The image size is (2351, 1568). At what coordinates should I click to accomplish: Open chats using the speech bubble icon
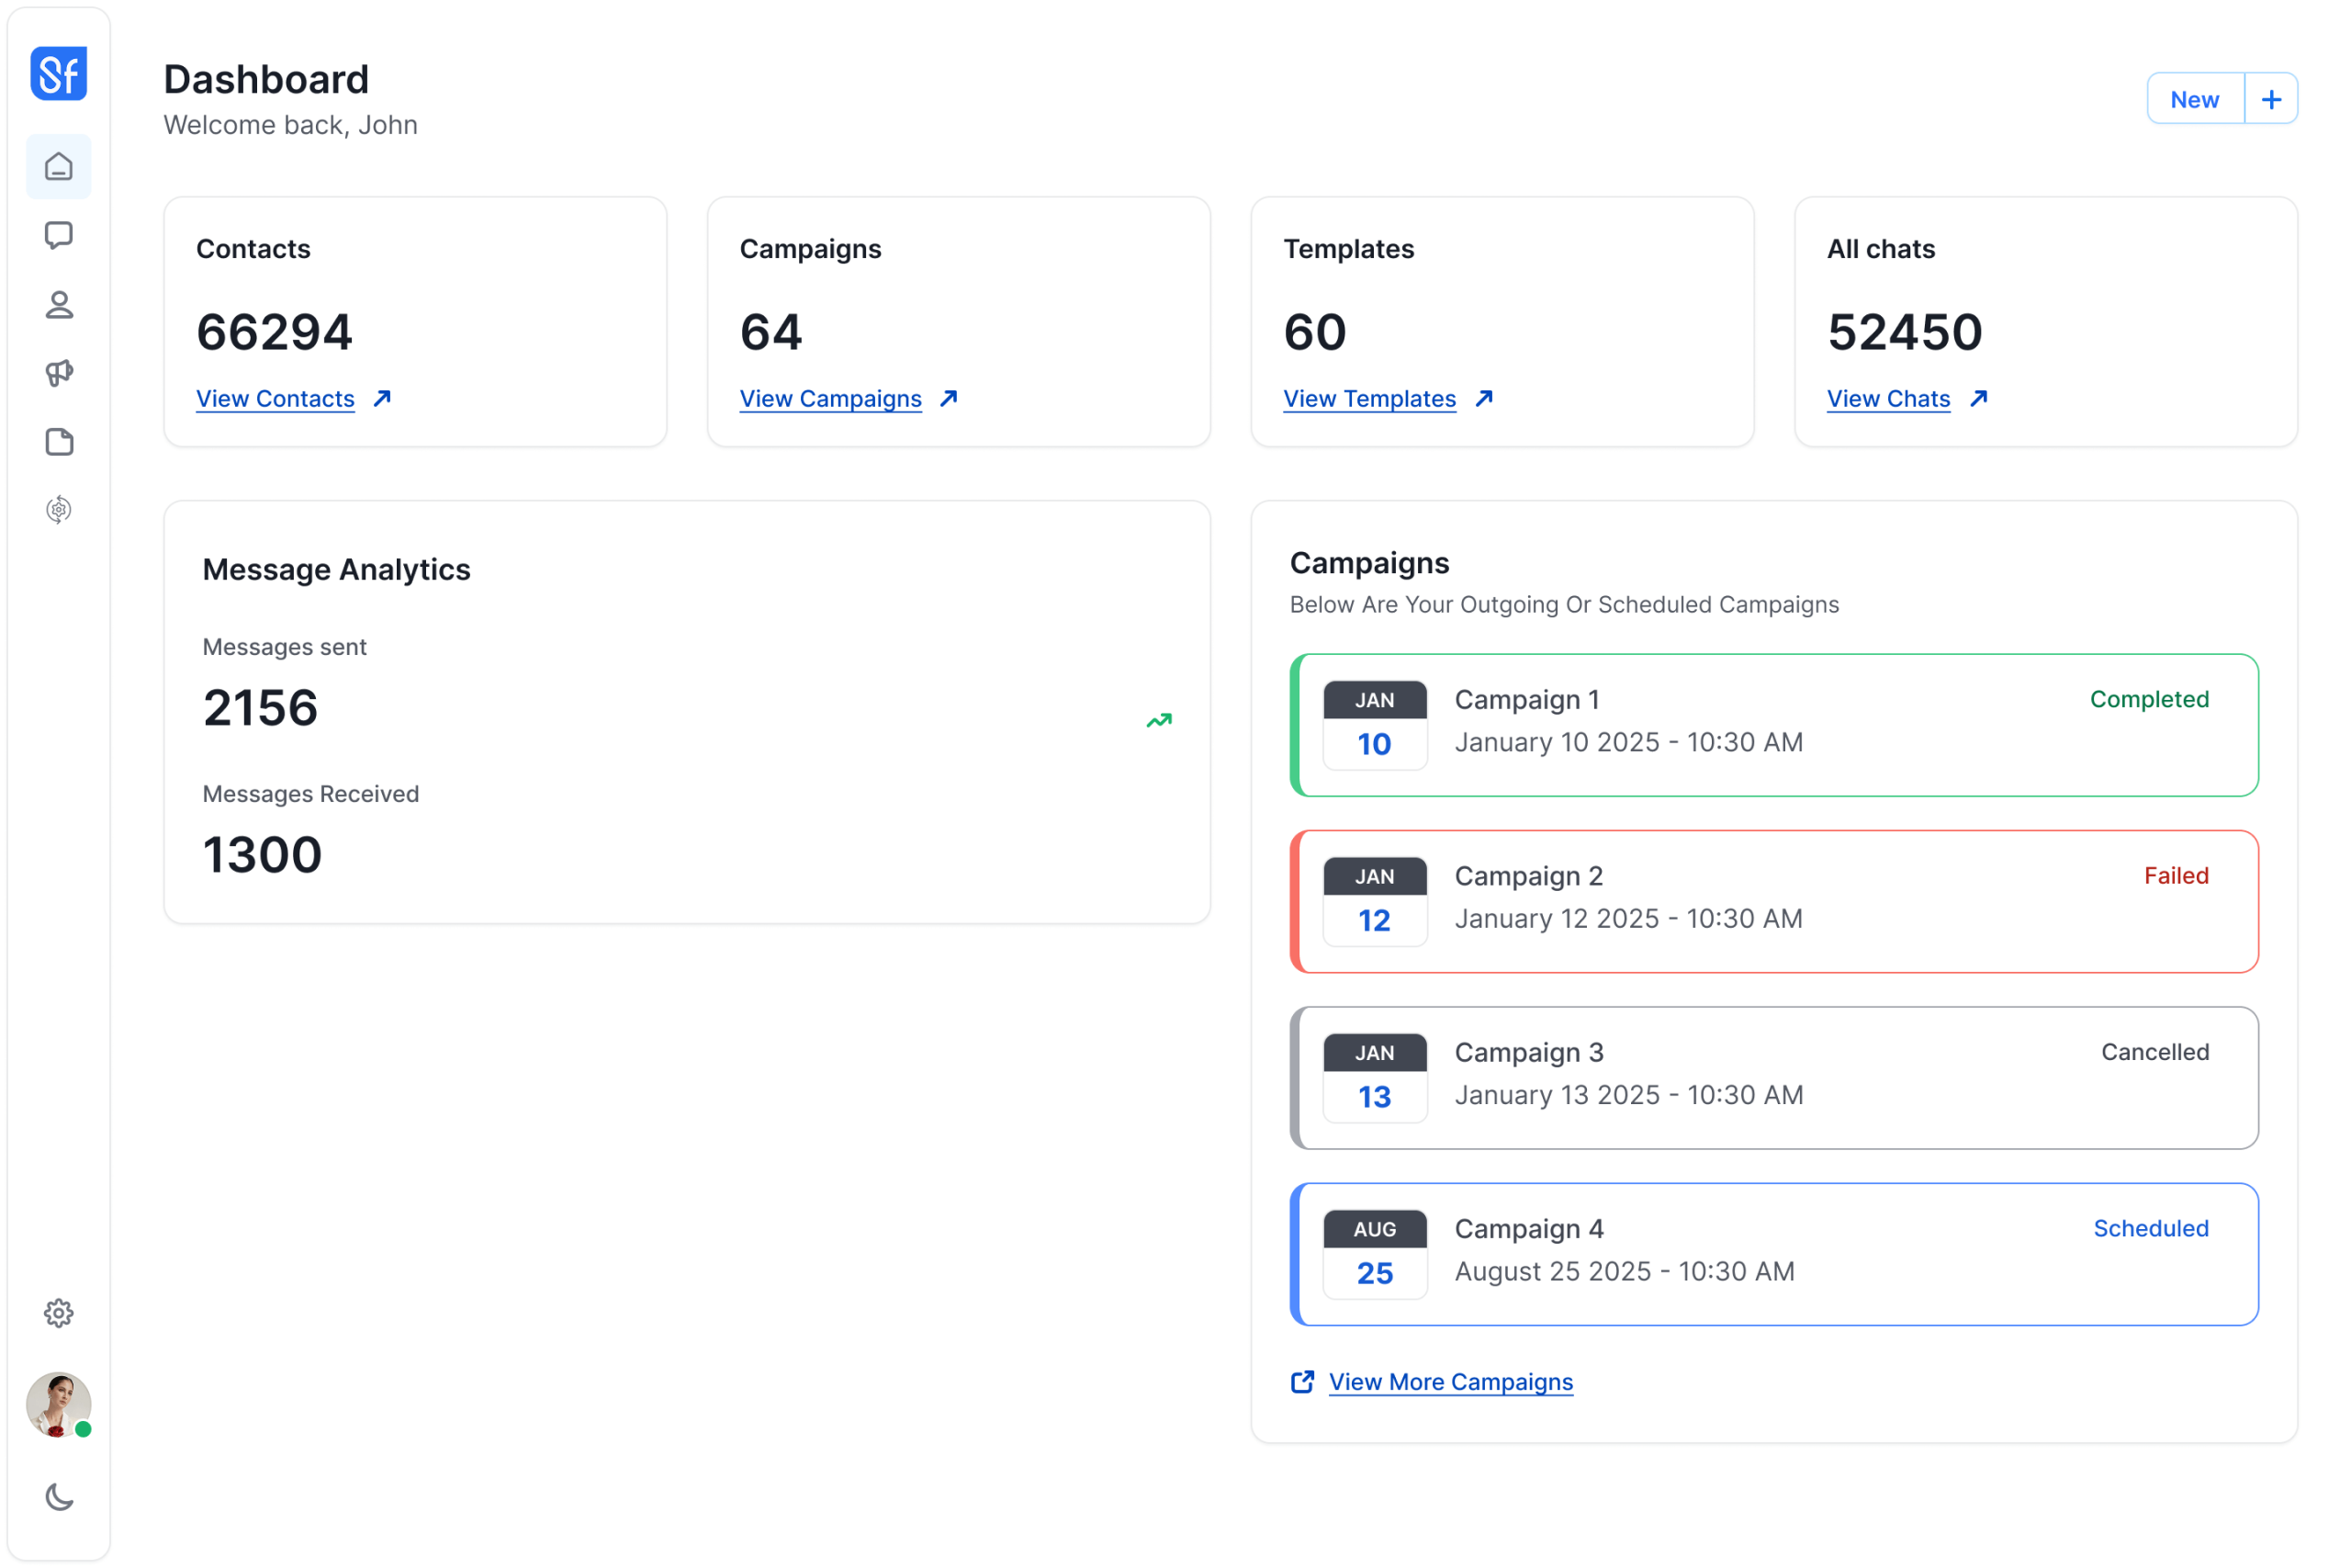coord(58,235)
